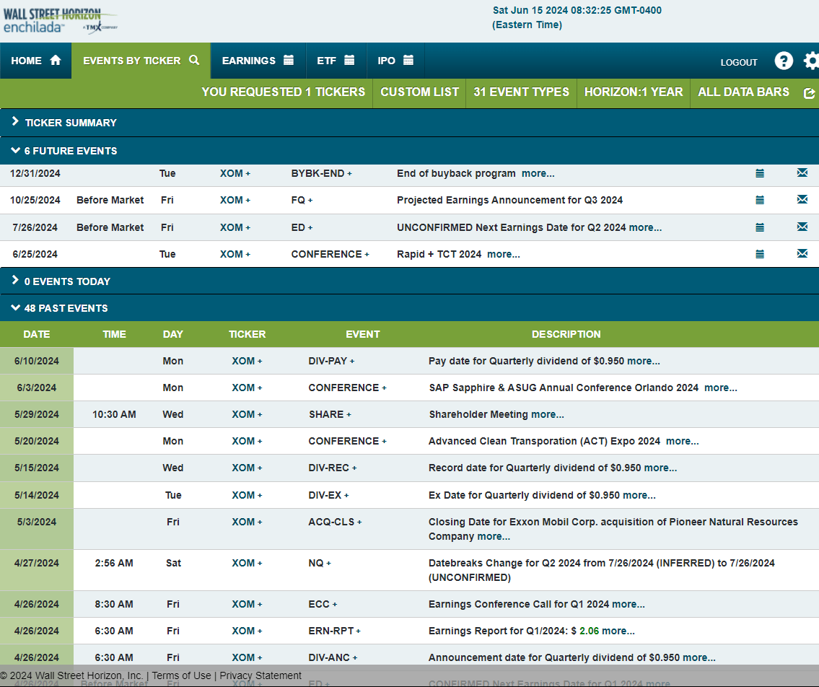This screenshot has width=819, height=687.
Task: Open the Events By Ticker tab
Action: (x=141, y=61)
